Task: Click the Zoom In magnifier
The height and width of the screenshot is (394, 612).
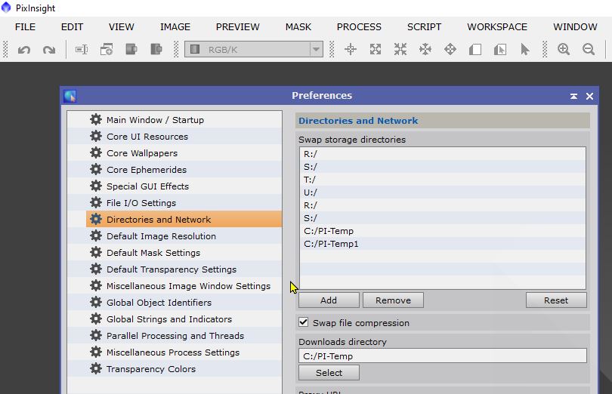Action: click(x=564, y=50)
